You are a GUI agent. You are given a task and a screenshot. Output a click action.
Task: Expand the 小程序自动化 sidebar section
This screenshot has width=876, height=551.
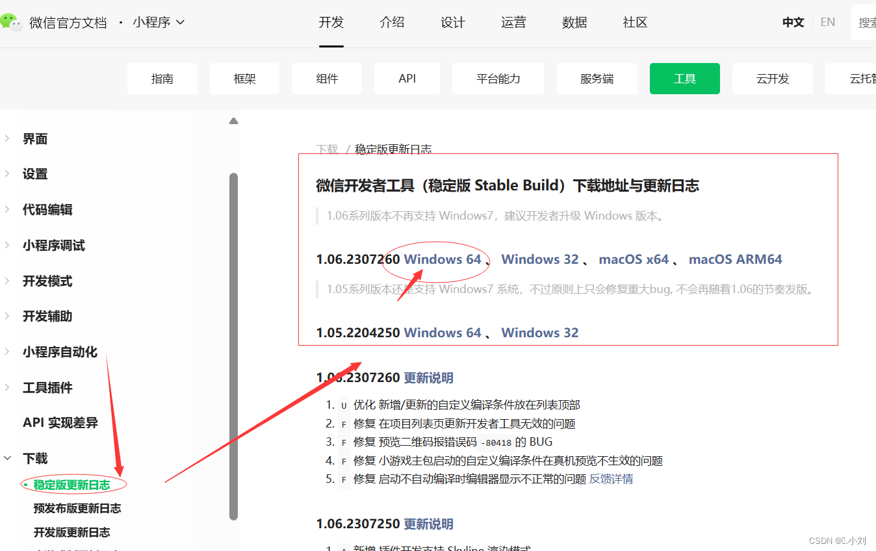(60, 352)
